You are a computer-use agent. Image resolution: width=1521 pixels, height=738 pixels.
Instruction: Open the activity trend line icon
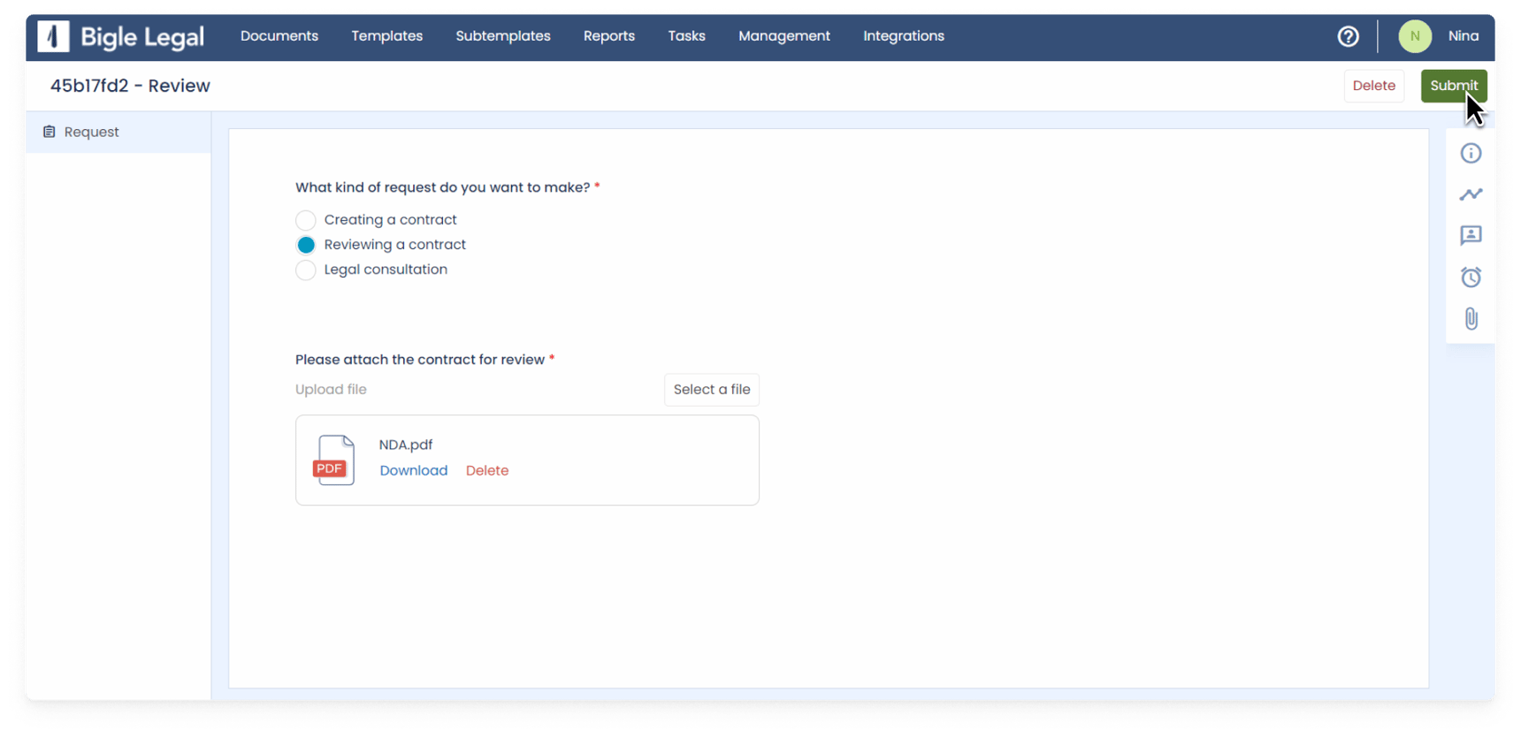pos(1471,194)
